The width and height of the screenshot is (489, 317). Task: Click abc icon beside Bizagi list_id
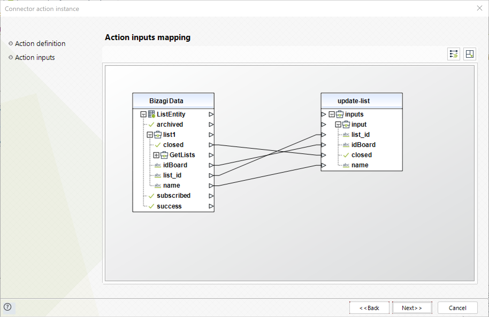(158, 175)
